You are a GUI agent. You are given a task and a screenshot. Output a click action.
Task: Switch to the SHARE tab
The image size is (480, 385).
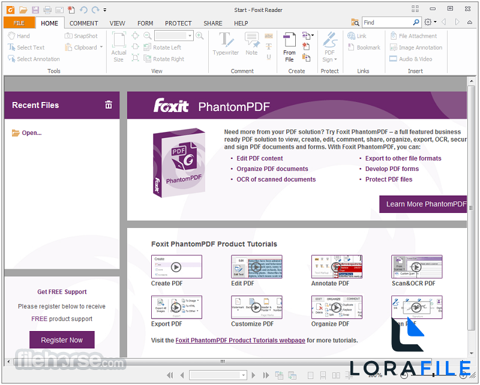click(x=213, y=23)
